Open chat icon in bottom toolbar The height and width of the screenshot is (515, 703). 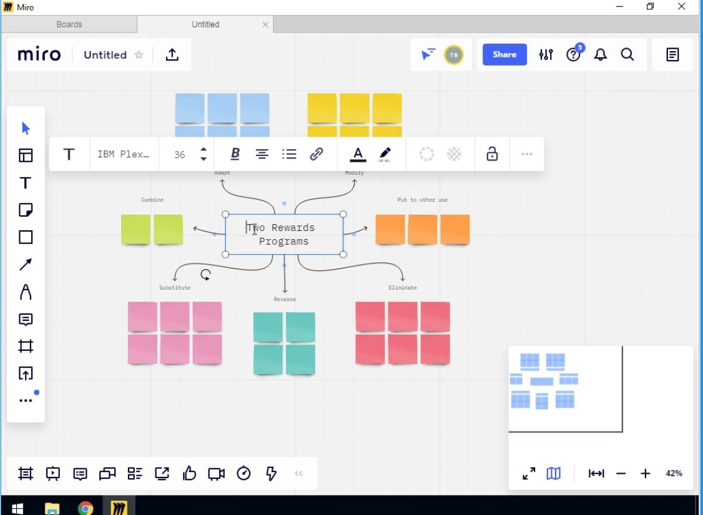click(x=107, y=473)
